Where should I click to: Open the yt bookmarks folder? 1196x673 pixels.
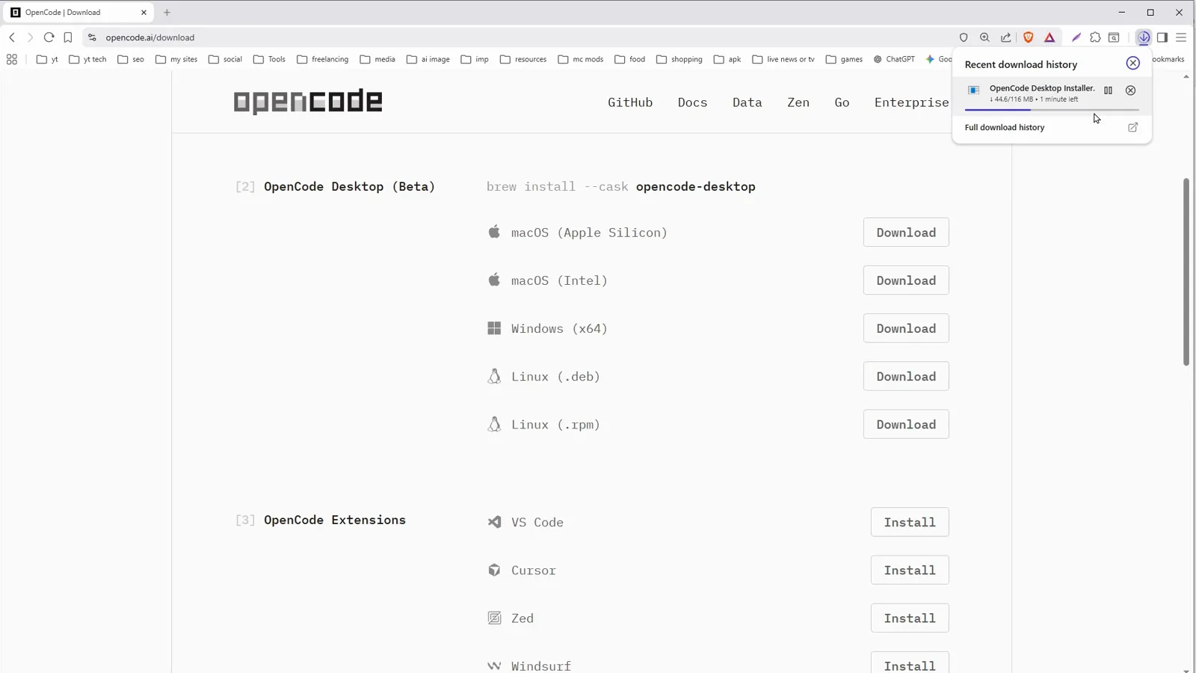47,59
